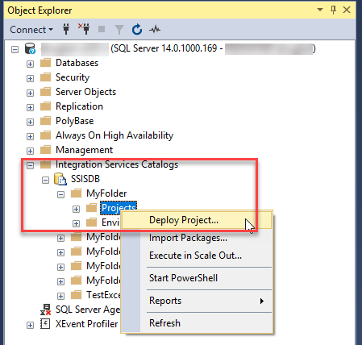Select the Environments folder icon

point(91,222)
